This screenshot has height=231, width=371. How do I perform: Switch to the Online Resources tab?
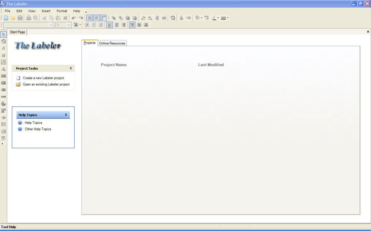112,43
